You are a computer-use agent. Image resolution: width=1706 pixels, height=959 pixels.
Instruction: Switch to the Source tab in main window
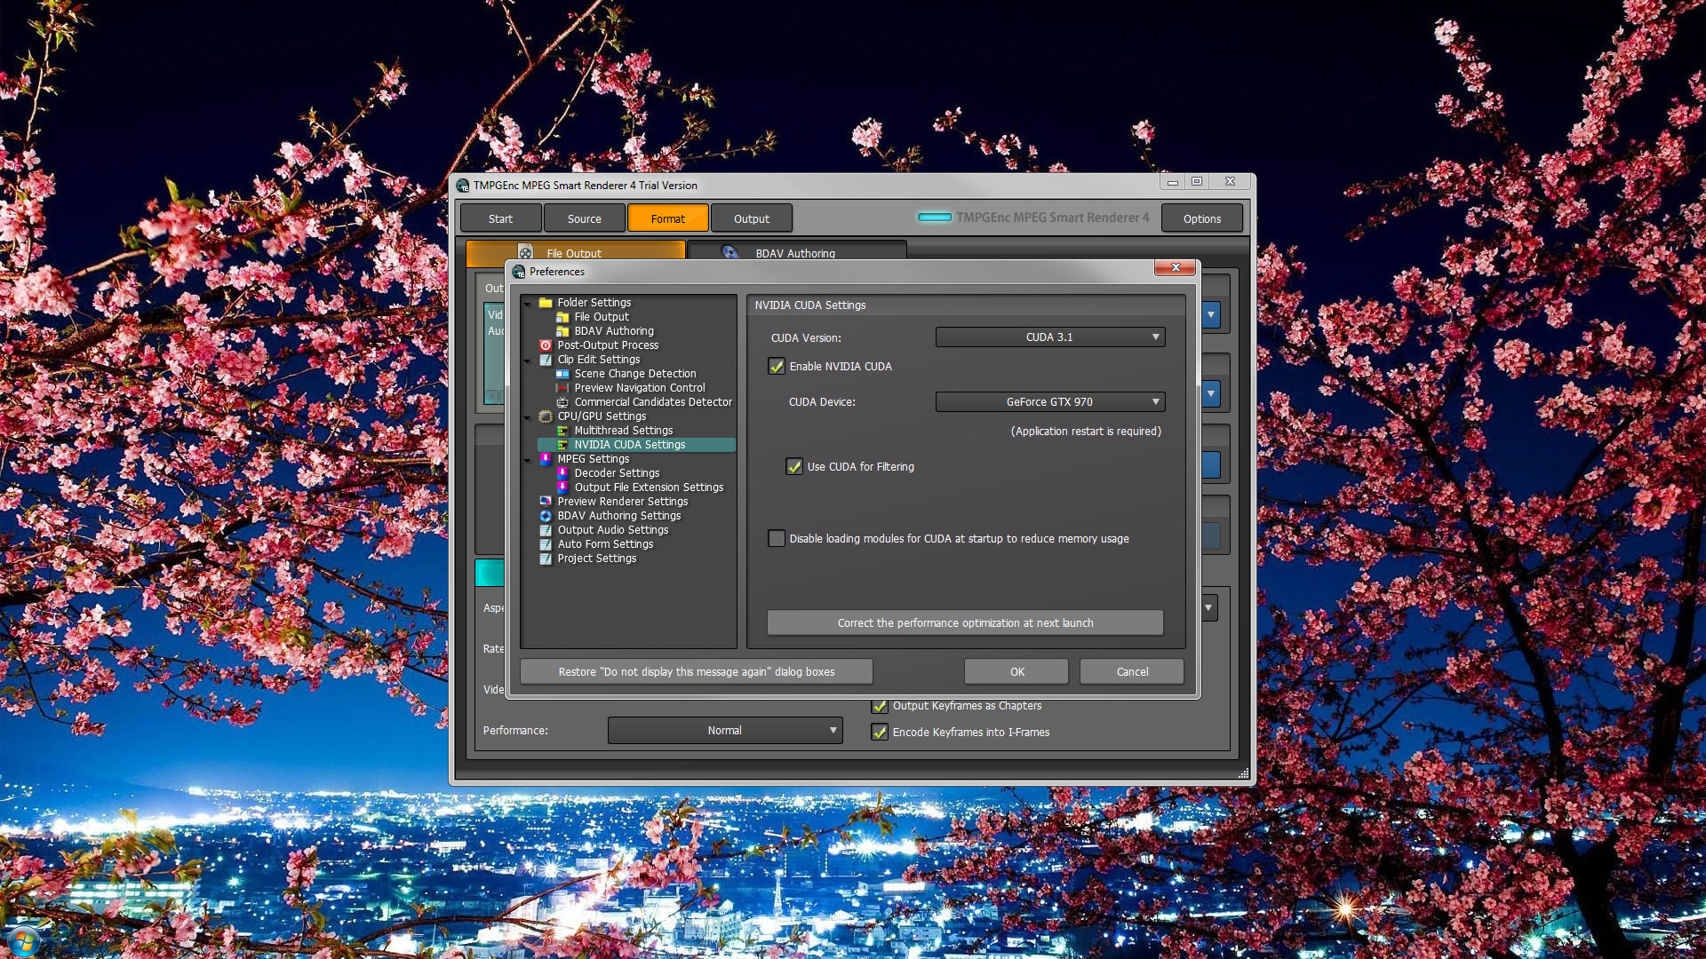point(584,218)
